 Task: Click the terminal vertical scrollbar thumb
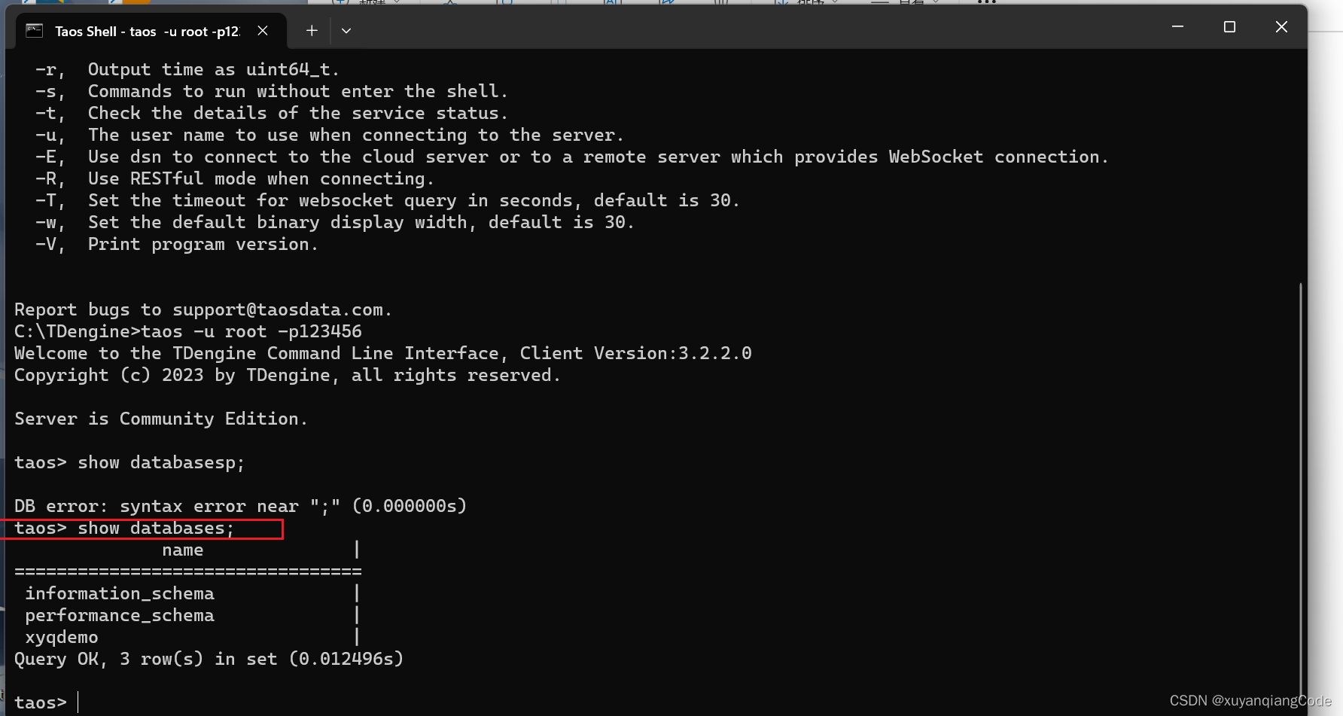coord(1300,482)
